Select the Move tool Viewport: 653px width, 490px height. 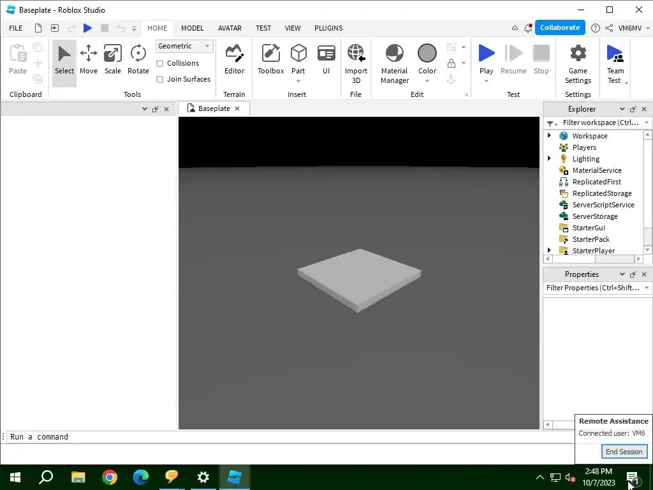point(88,59)
